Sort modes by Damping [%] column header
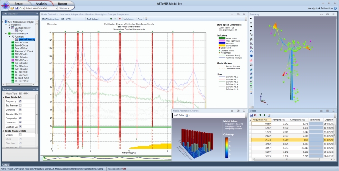The width and height of the screenshot is (339, 171). click(x=280, y=120)
